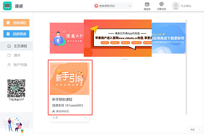Click the 200送10 recharge badge
This screenshot has width=204, height=134.
115,43
